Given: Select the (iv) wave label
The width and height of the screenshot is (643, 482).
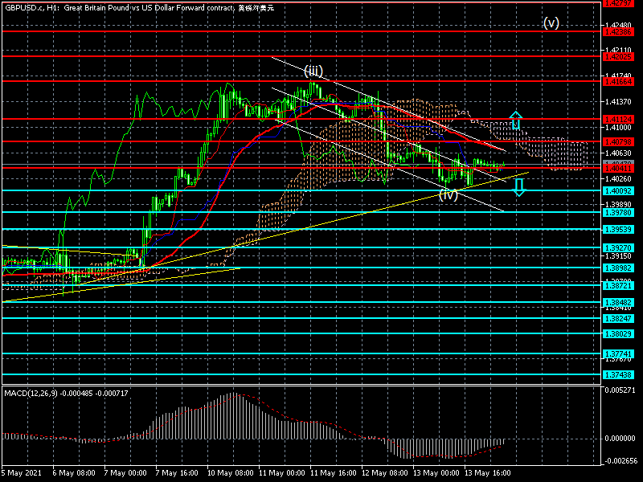Looking at the screenshot, I should (448, 194).
